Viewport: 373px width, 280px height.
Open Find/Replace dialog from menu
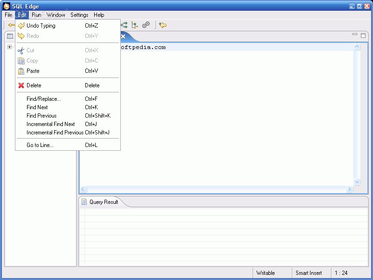coord(68,99)
